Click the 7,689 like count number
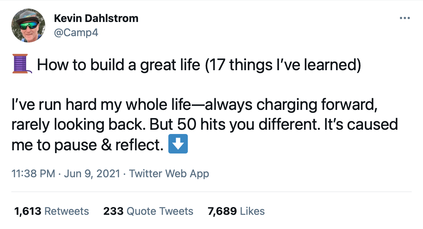This screenshot has height=229, width=423. click(222, 211)
